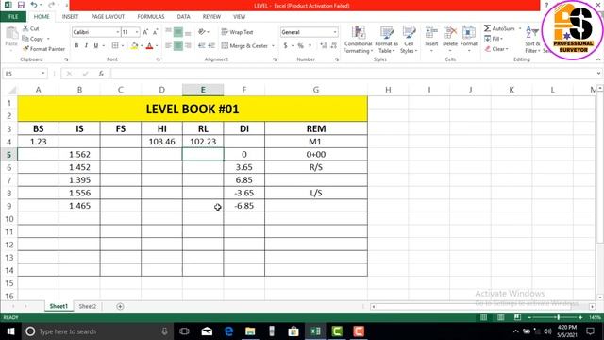Open the Clear dropdown
Viewport: 604px width, 340px height.
(x=496, y=49)
